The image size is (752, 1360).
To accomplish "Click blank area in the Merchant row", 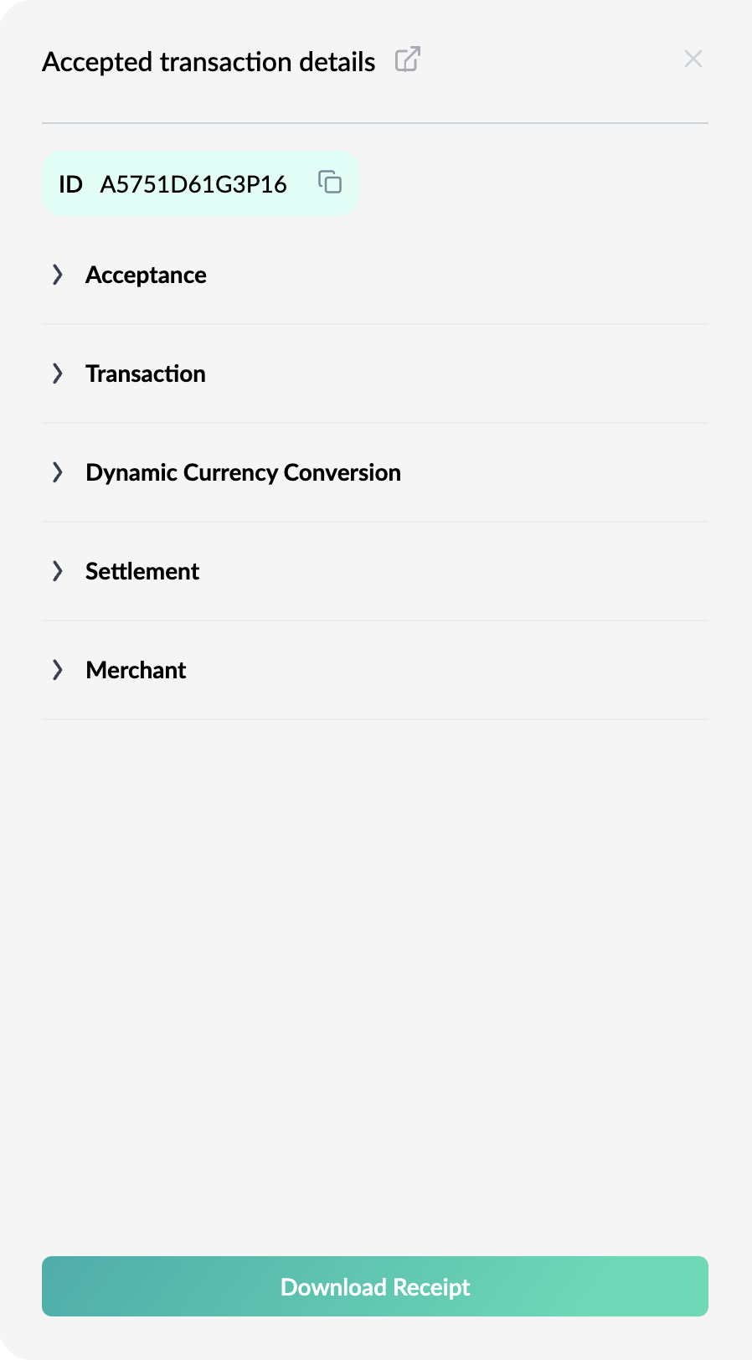I will pos(452,670).
